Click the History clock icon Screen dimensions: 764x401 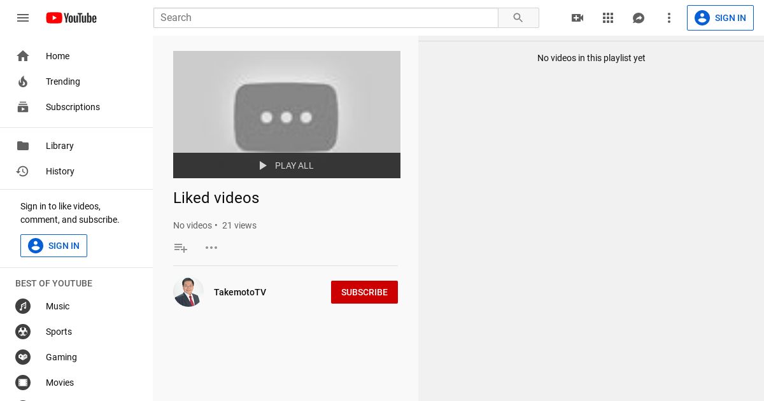(x=23, y=171)
